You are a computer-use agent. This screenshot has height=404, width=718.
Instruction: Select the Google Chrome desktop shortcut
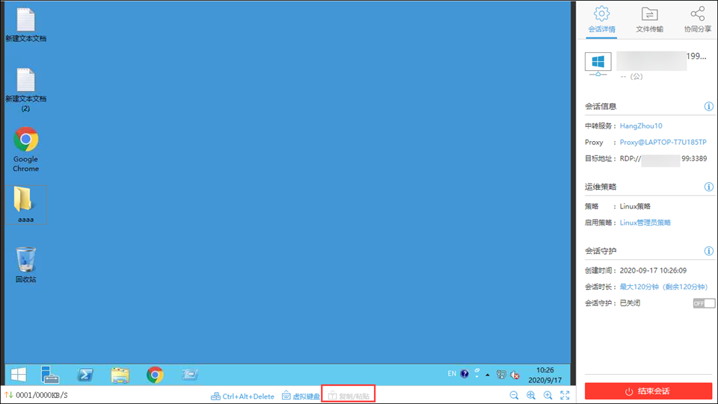25,149
